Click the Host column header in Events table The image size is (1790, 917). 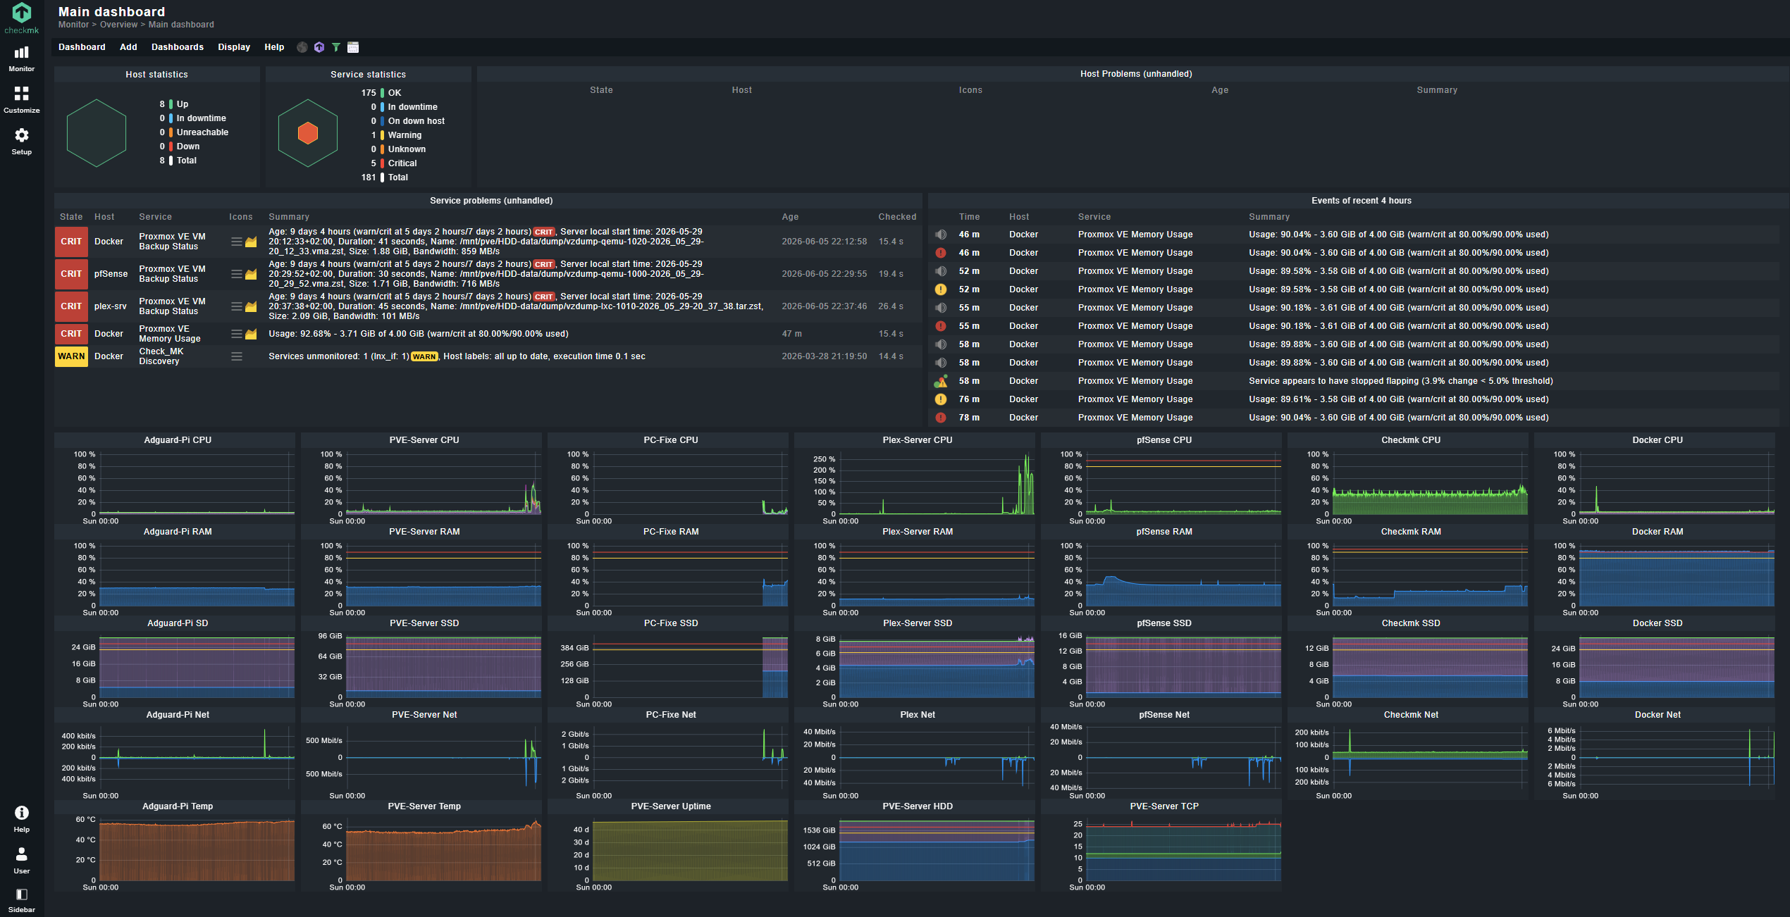[1019, 217]
